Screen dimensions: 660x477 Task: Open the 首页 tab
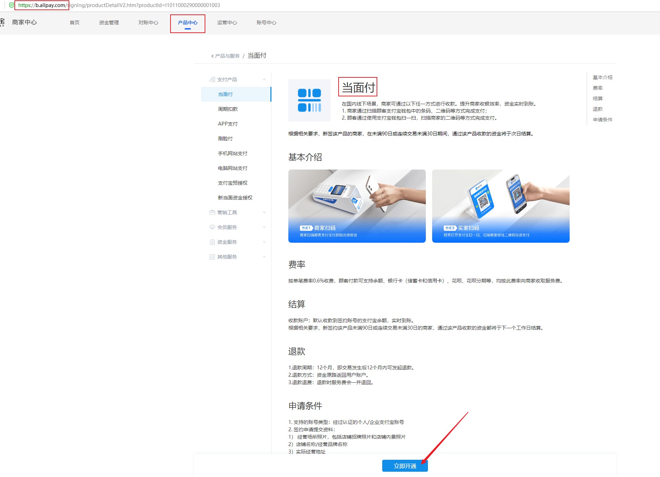coord(75,23)
